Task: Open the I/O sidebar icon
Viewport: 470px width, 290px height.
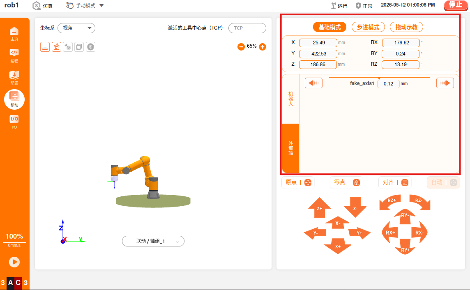Action: pyautogui.click(x=14, y=122)
